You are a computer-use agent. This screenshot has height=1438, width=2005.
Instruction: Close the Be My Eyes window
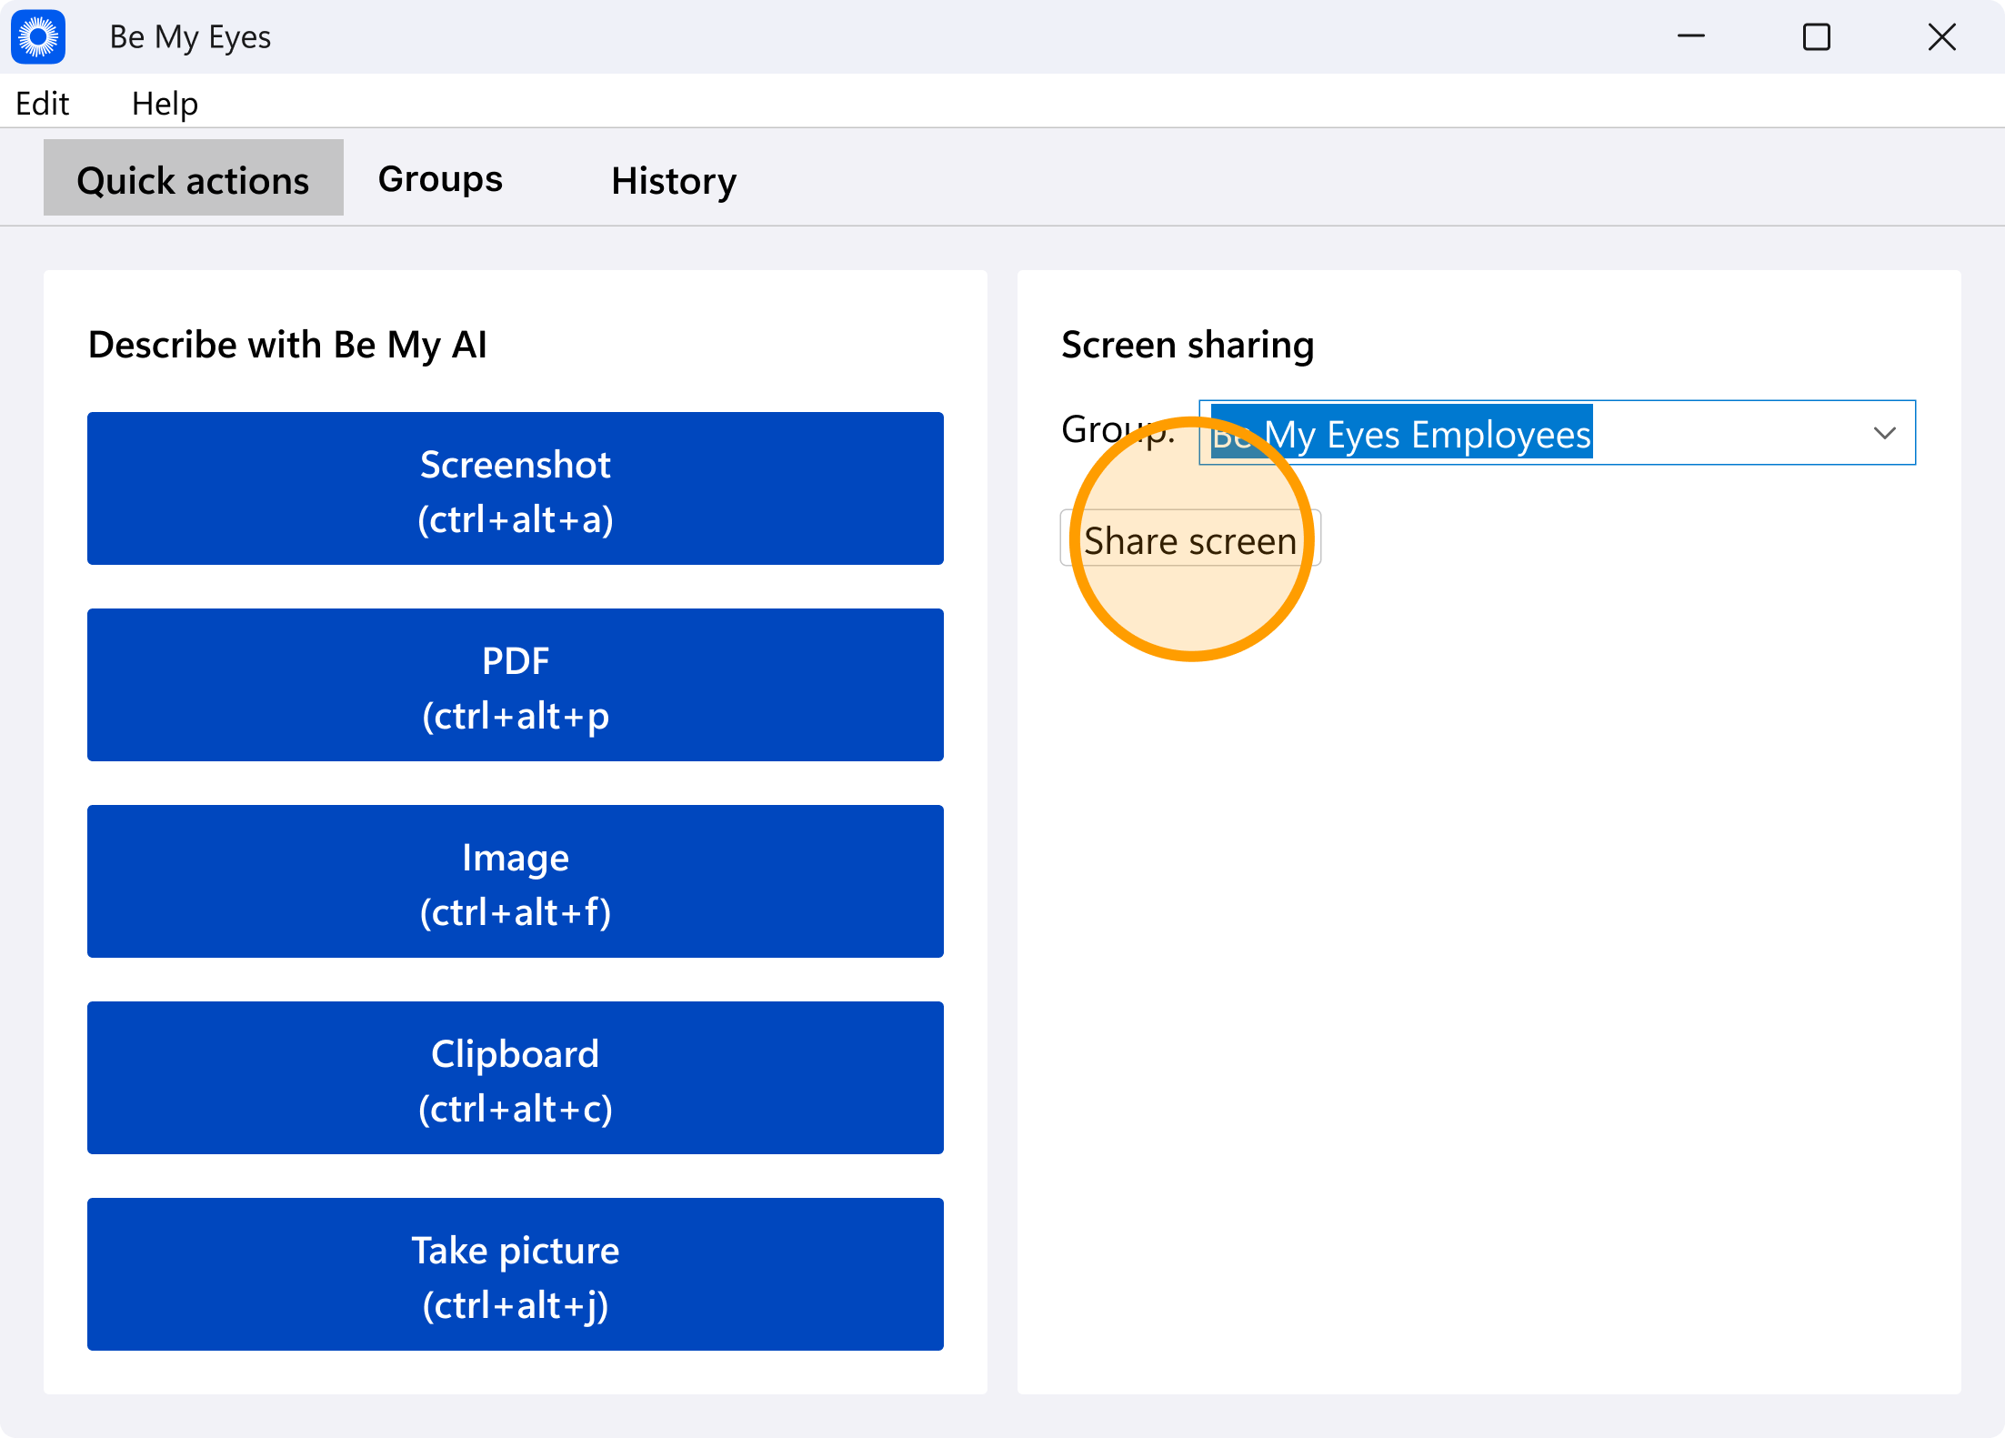click(1942, 36)
